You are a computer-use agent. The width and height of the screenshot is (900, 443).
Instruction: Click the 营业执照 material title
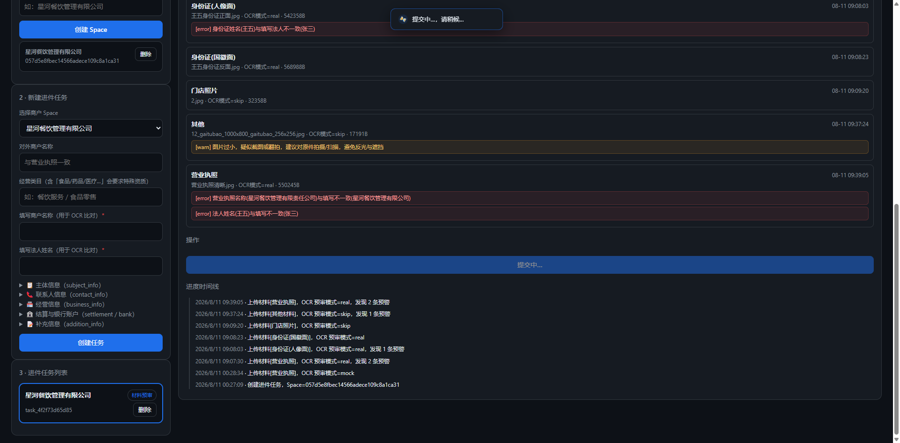click(204, 175)
